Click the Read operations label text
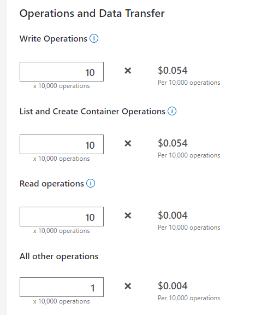 coord(51,184)
